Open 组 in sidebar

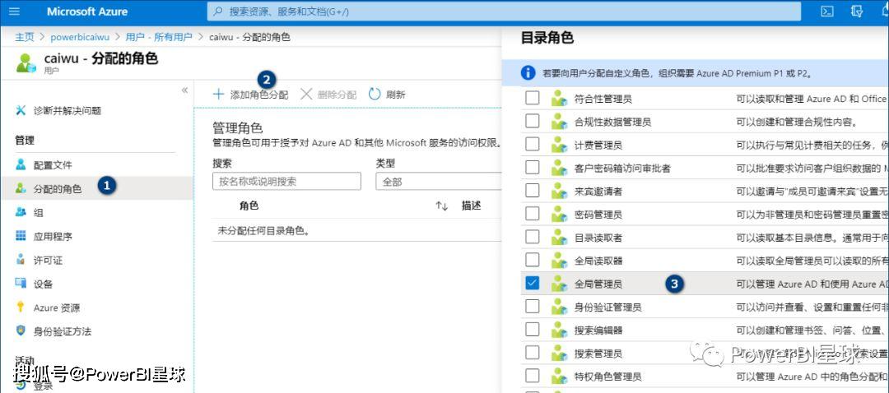(38, 212)
